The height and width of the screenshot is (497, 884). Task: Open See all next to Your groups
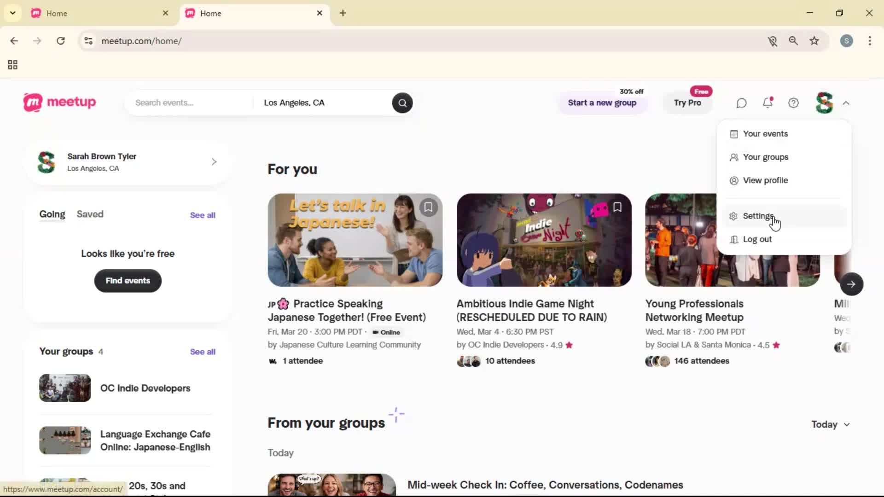click(x=202, y=351)
